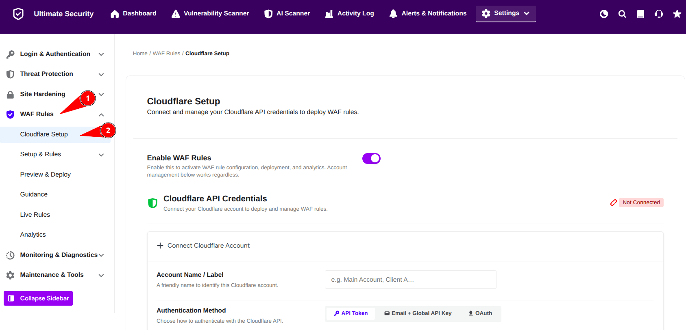
Task: Click the Authentication Method label
Action: tap(191, 311)
